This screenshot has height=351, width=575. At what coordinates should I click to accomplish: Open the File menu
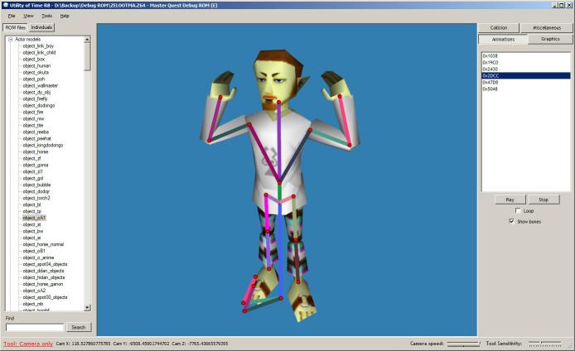tap(12, 16)
